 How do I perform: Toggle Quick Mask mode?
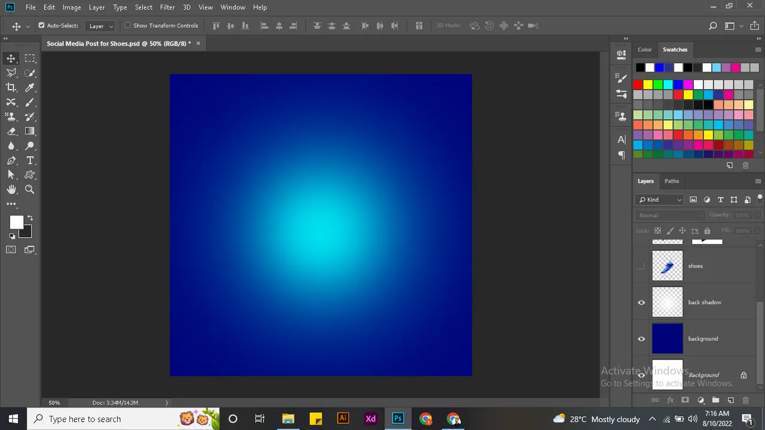11,250
